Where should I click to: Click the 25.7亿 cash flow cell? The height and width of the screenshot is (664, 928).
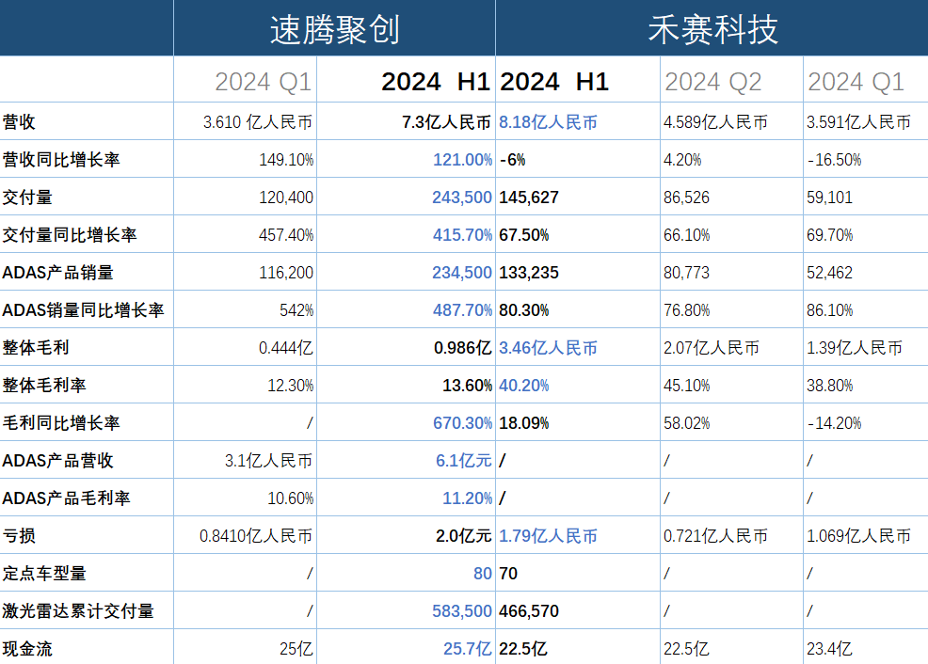point(406,648)
